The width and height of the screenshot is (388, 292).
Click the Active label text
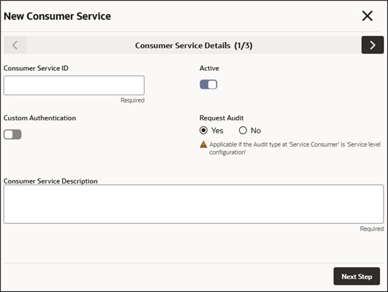(x=210, y=68)
